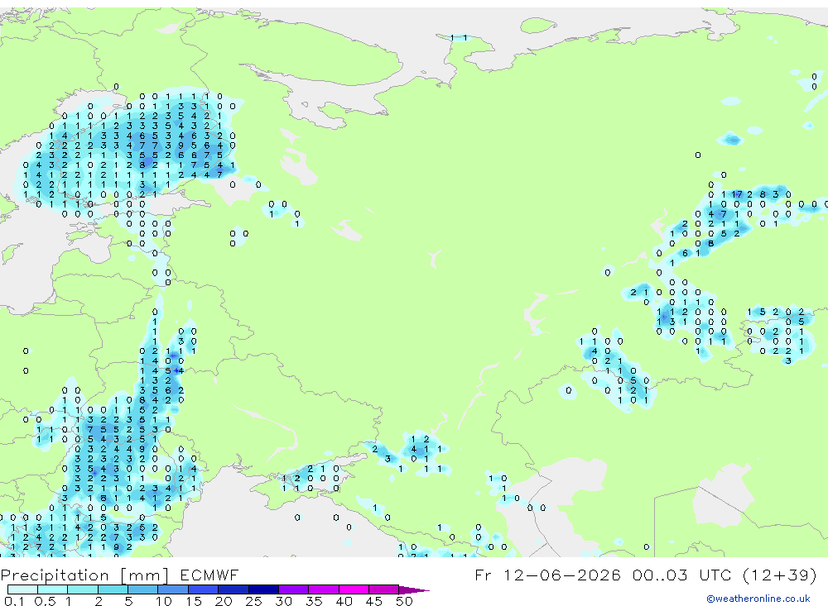The height and width of the screenshot is (606, 828).
Task: Click the "Precipitation" title word
Action: 55,575
